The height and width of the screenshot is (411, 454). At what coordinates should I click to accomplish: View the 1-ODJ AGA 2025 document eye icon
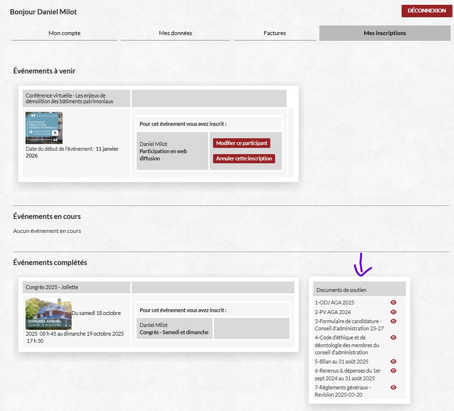pos(393,302)
